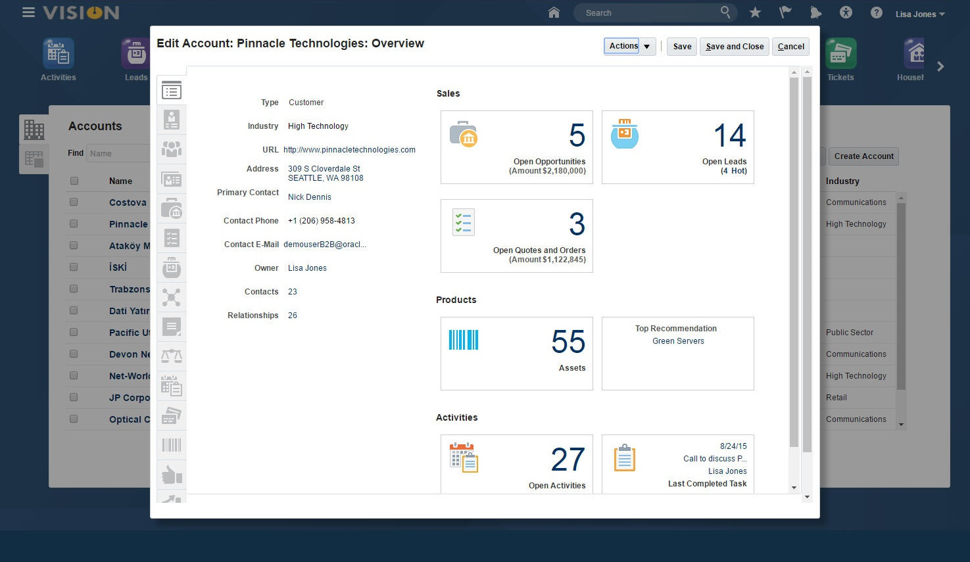Viewport: 970px width, 562px height.
Task: Open the Tickets springboard icon
Action: (x=841, y=53)
